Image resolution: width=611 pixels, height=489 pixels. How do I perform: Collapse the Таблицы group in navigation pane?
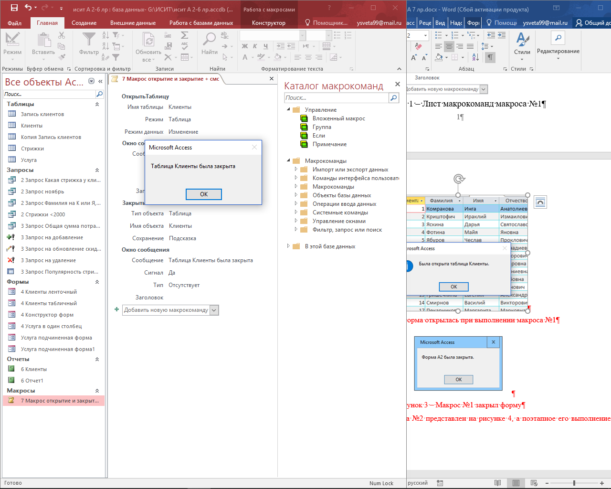pyautogui.click(x=97, y=104)
